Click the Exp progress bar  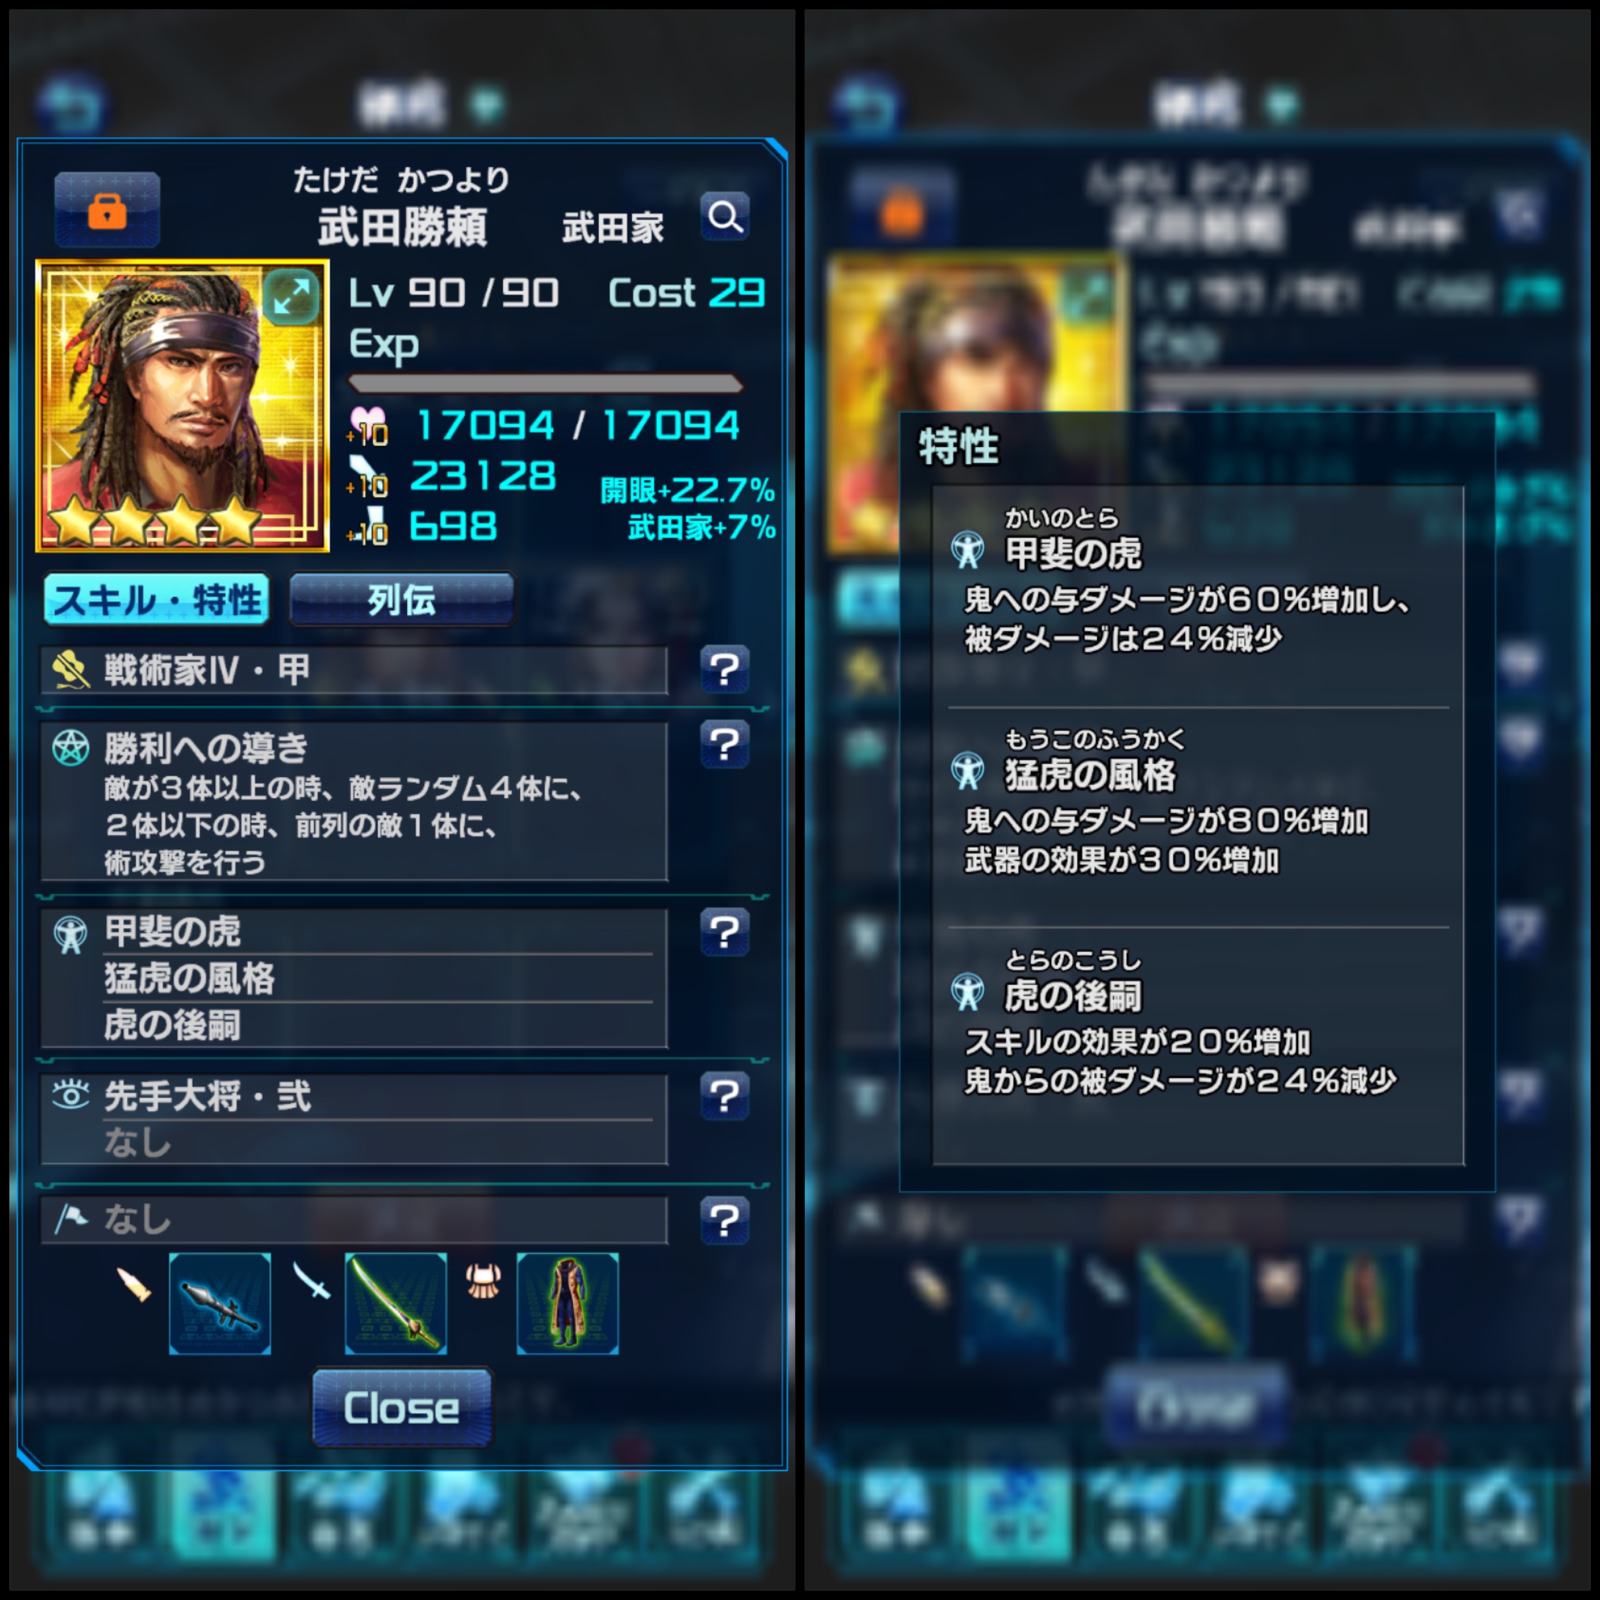(546, 383)
